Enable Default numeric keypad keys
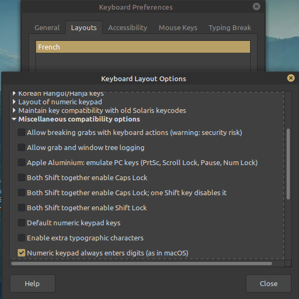This screenshot has width=299, height=299. click(x=22, y=223)
